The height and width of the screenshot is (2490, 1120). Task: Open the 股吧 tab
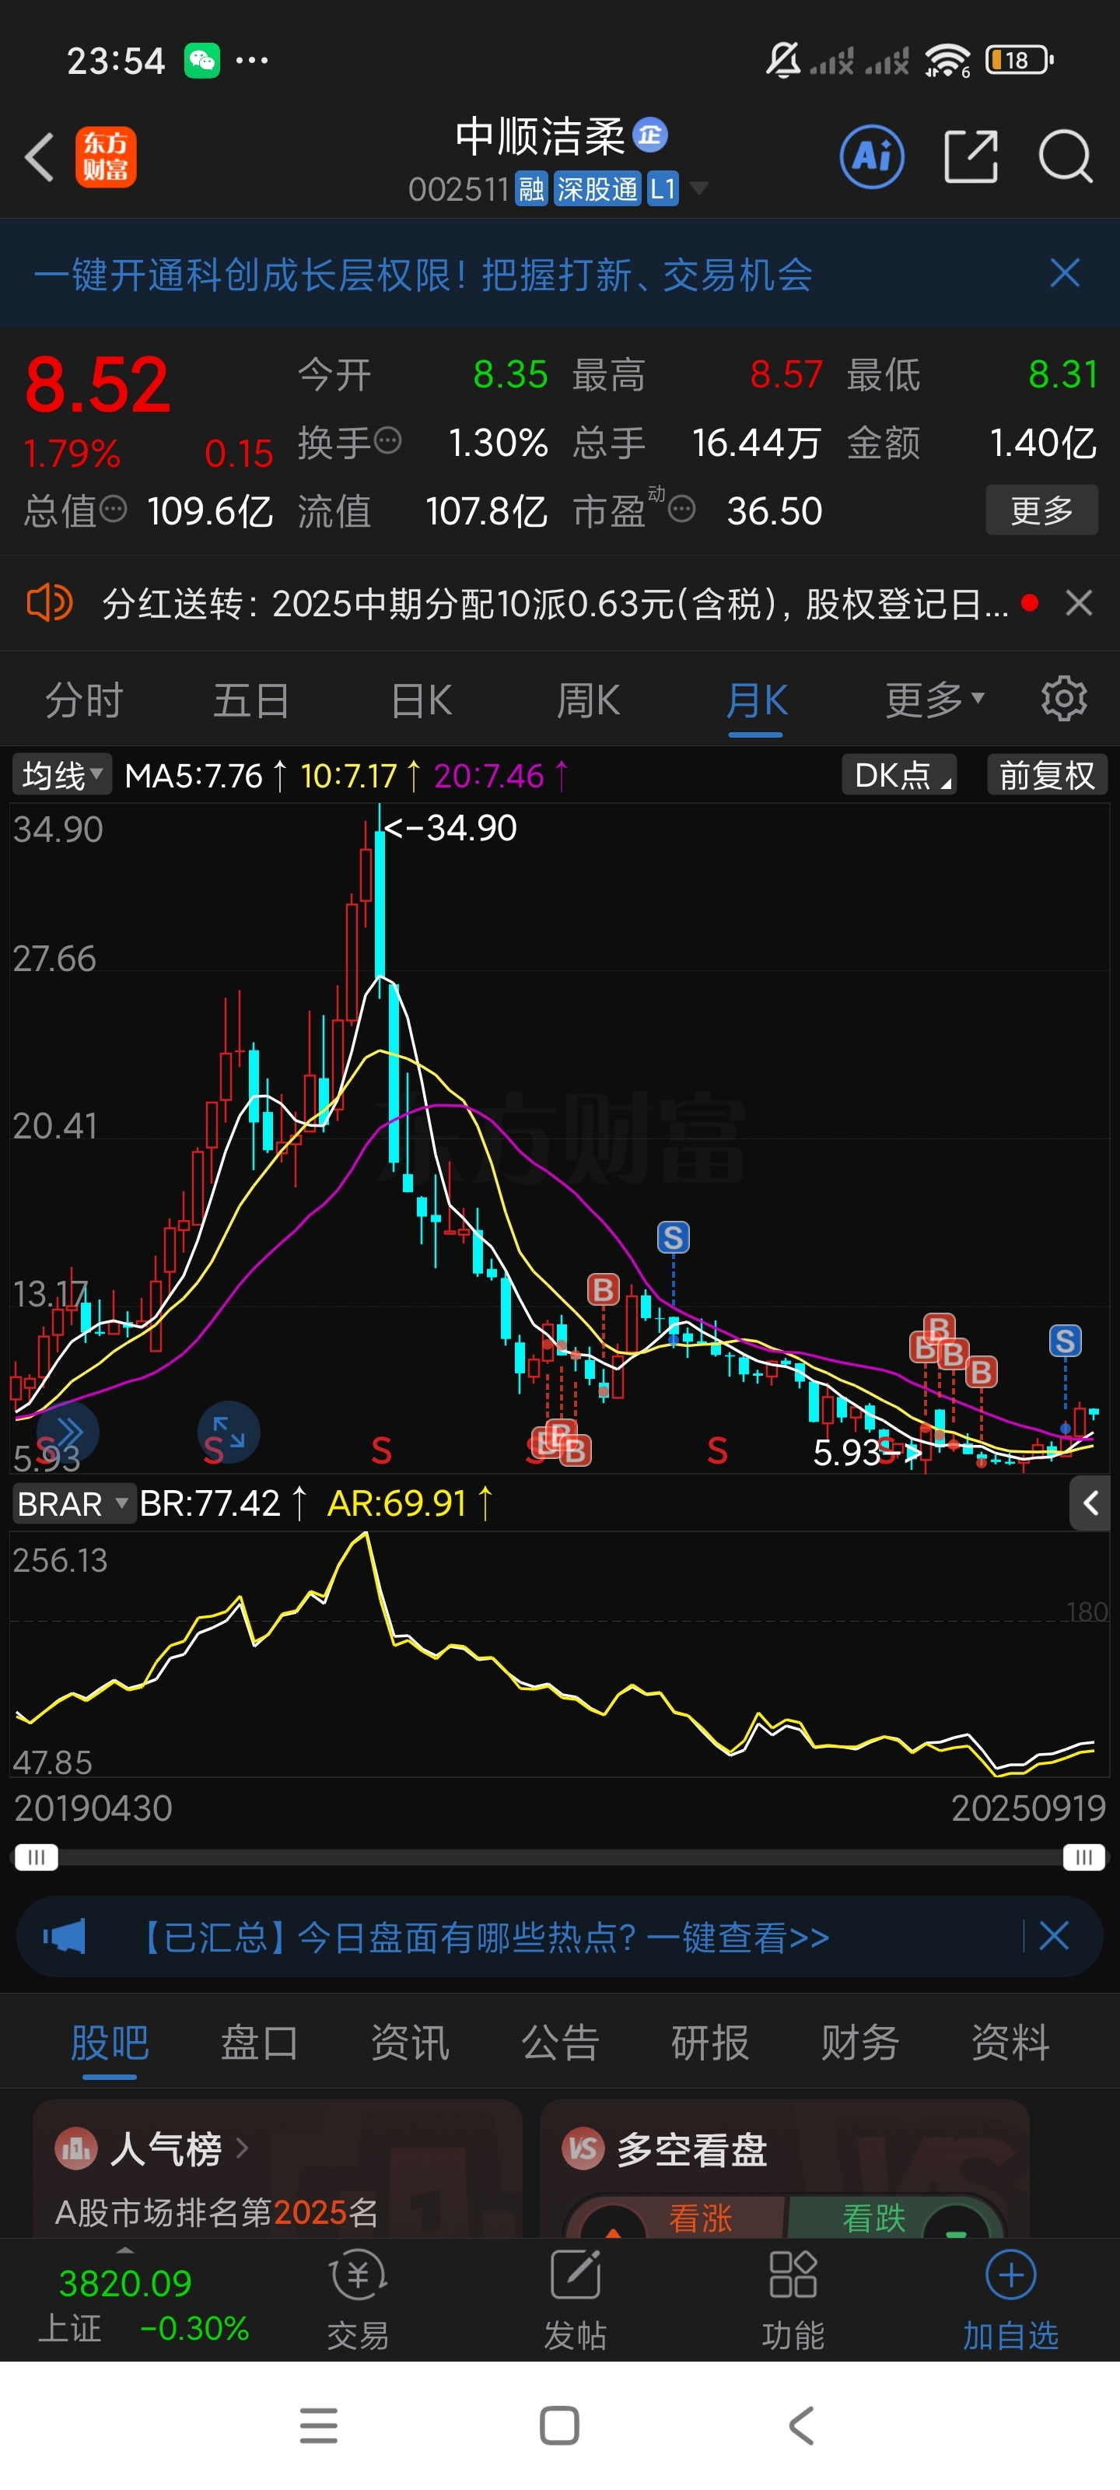point(109,2043)
